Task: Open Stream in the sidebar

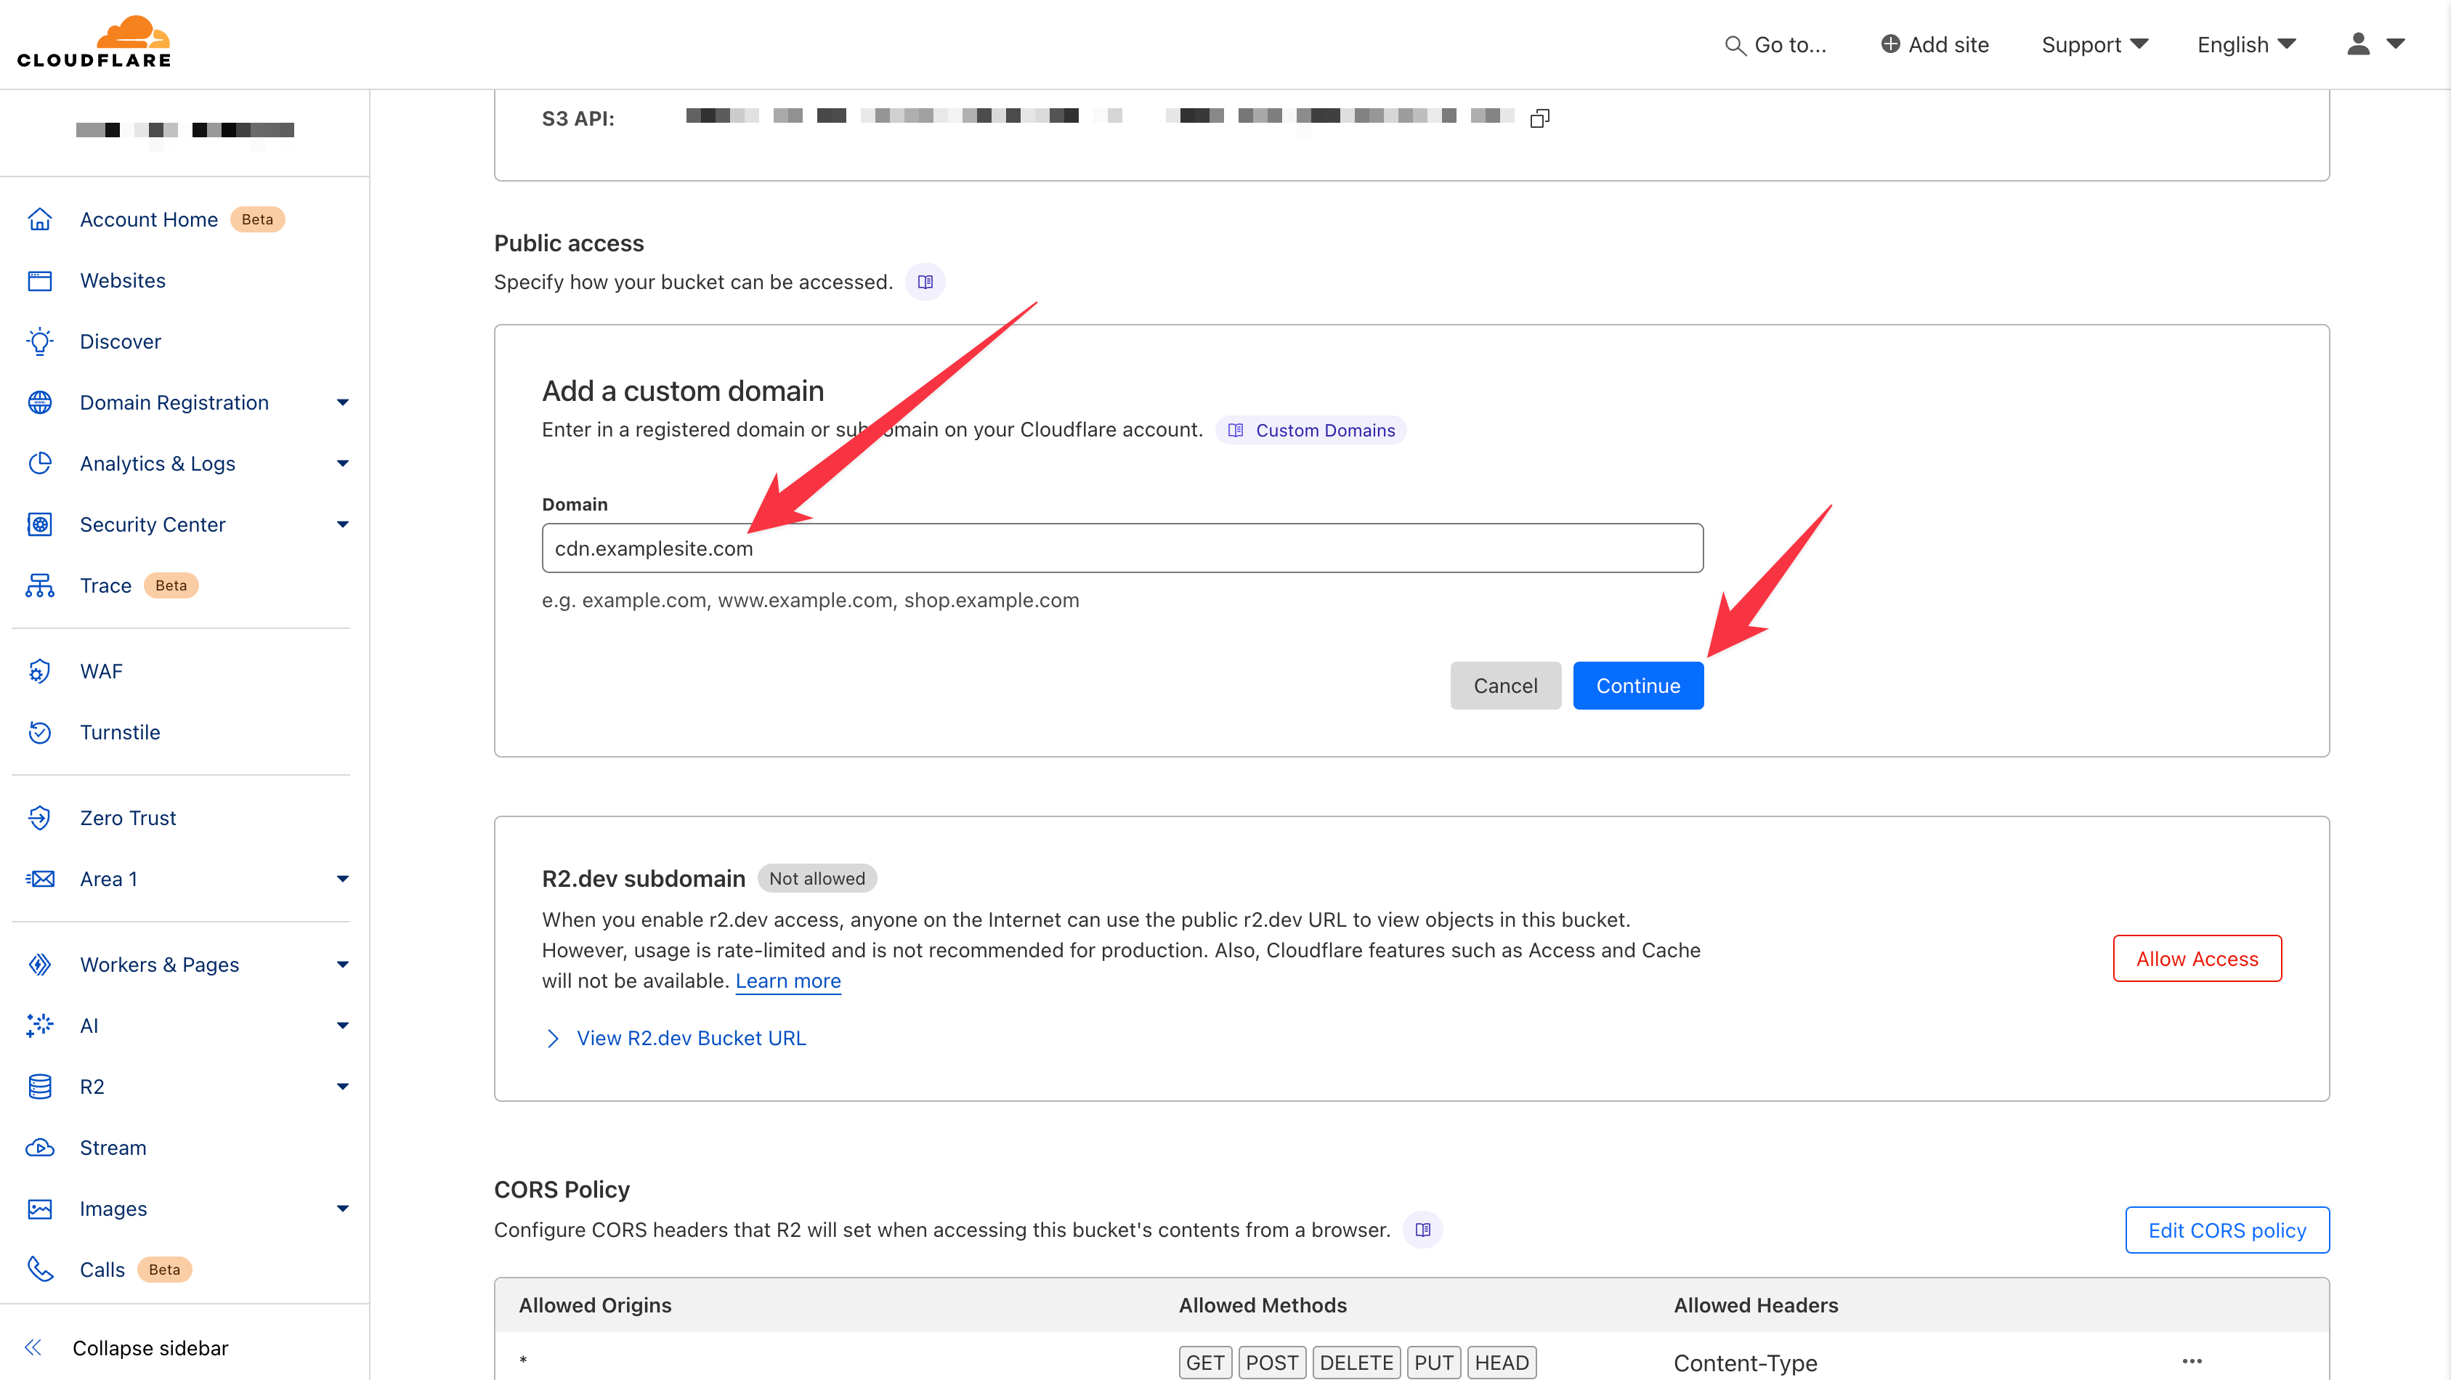Action: coord(113,1147)
